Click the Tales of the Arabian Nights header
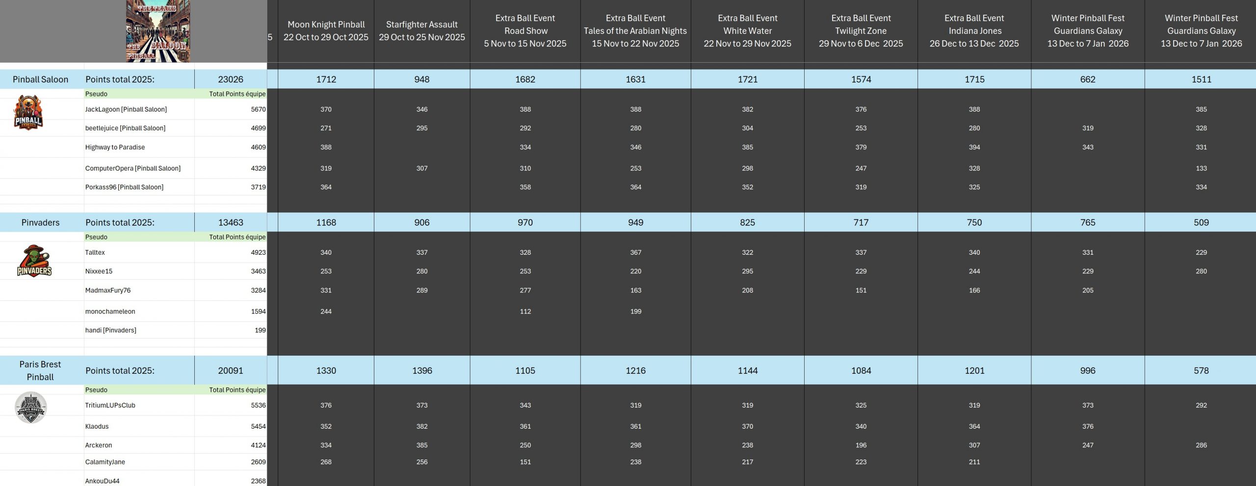 (x=635, y=31)
